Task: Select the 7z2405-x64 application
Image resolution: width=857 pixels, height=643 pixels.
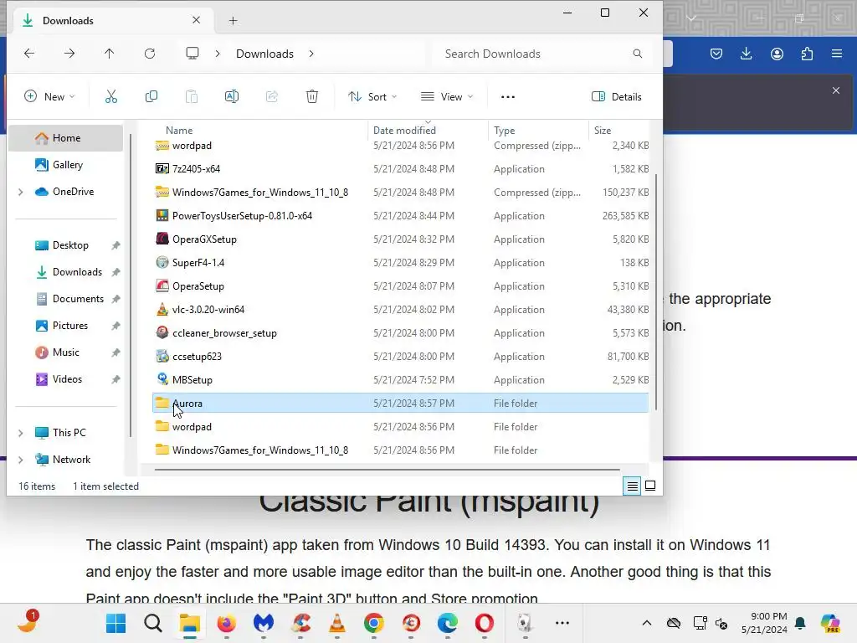Action: click(x=401, y=168)
